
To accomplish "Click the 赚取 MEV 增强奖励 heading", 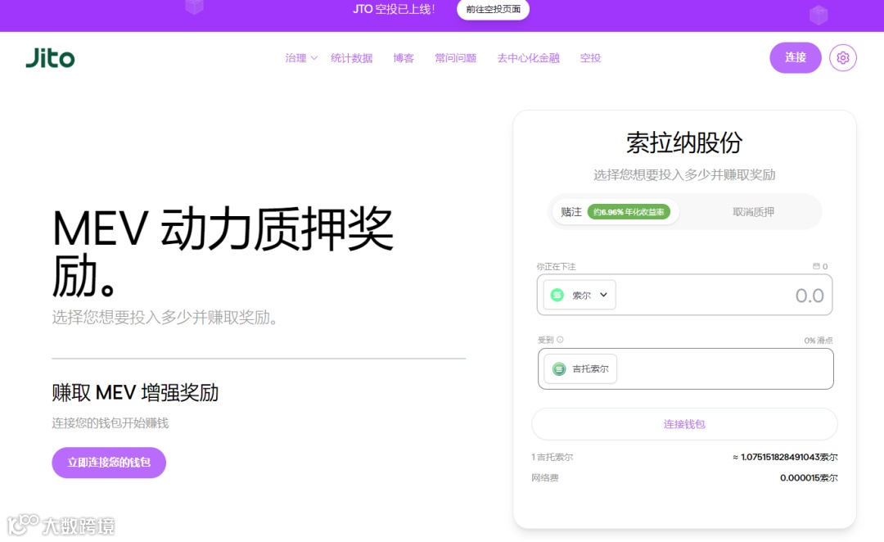I will point(135,392).
